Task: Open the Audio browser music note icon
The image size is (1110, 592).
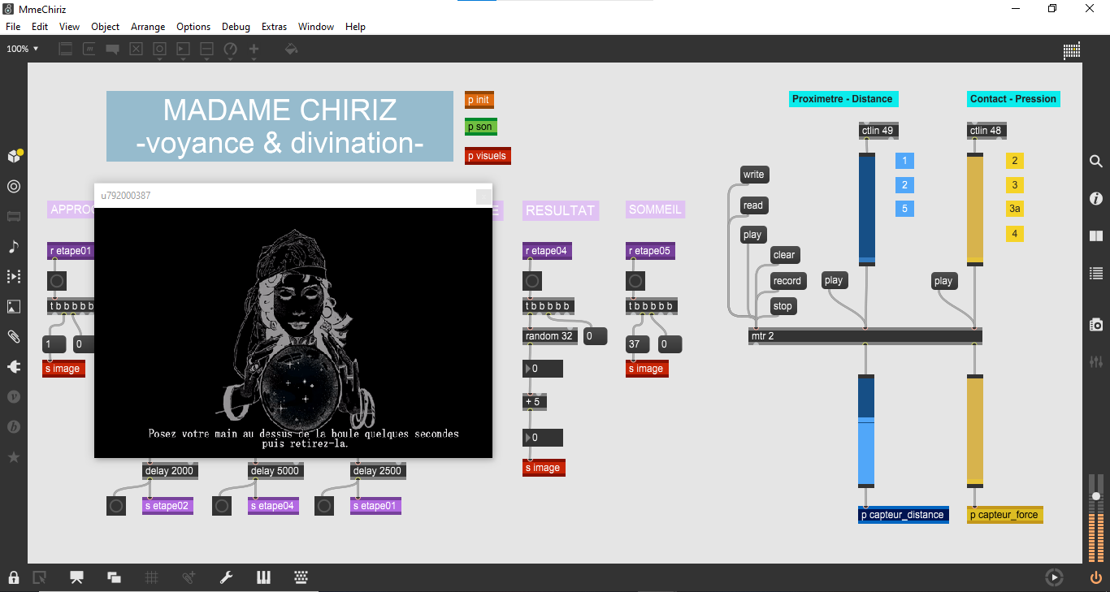Action: [x=14, y=247]
